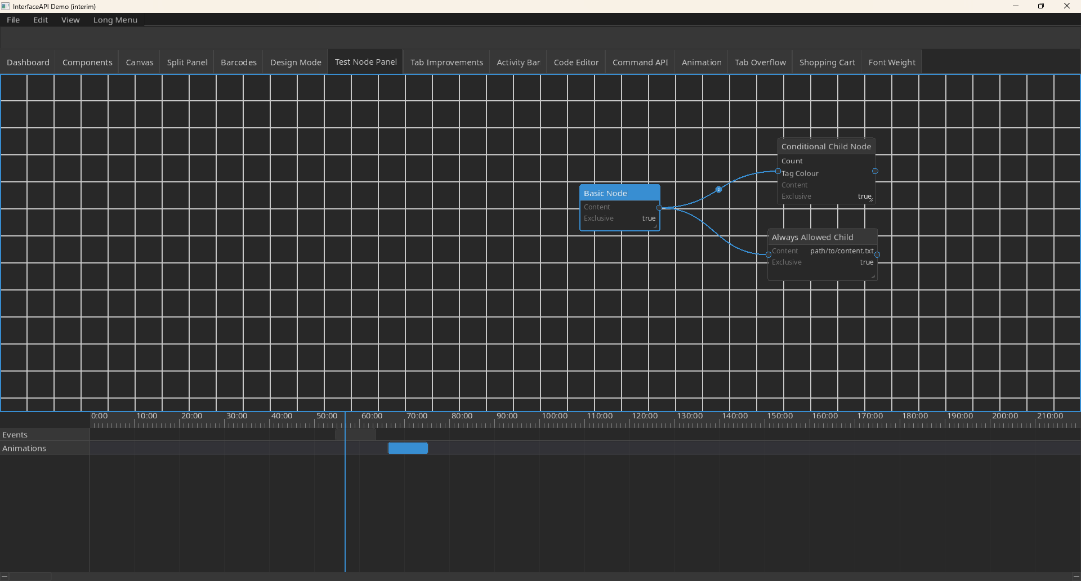This screenshot has width=1081, height=581.
Task: Toggle Exclusive true in Always Allowed Child
Action: (x=866, y=262)
